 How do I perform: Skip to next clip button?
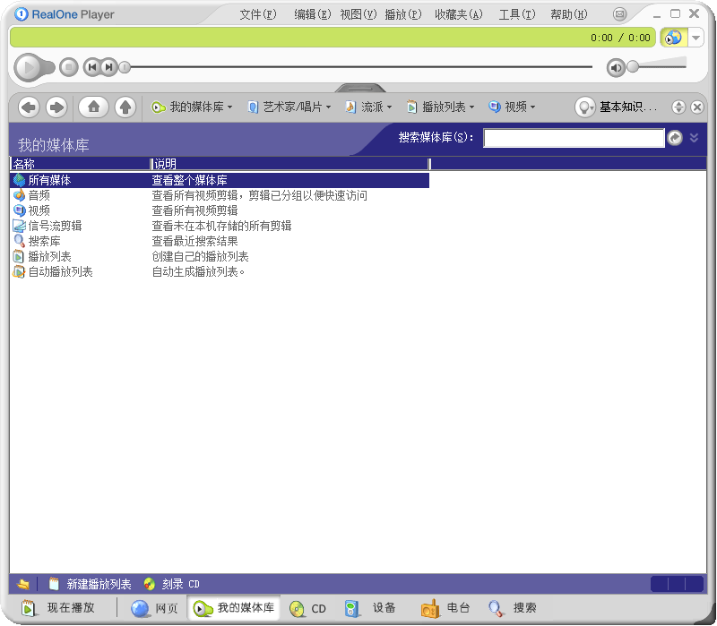pos(109,68)
